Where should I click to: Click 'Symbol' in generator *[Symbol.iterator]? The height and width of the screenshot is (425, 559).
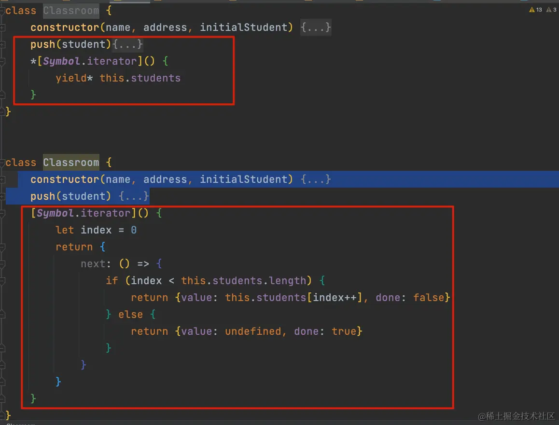pyautogui.click(x=61, y=61)
